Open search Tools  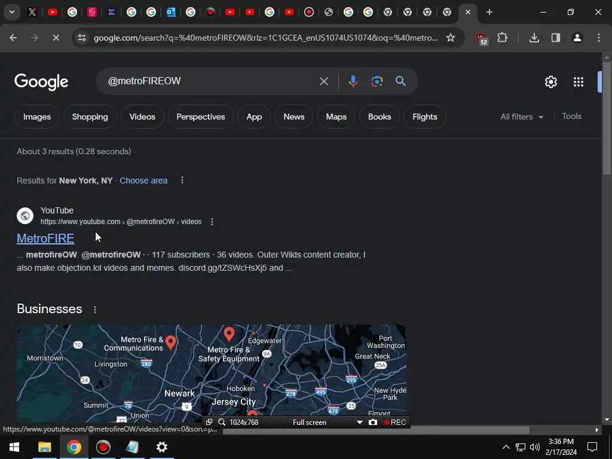(x=571, y=117)
